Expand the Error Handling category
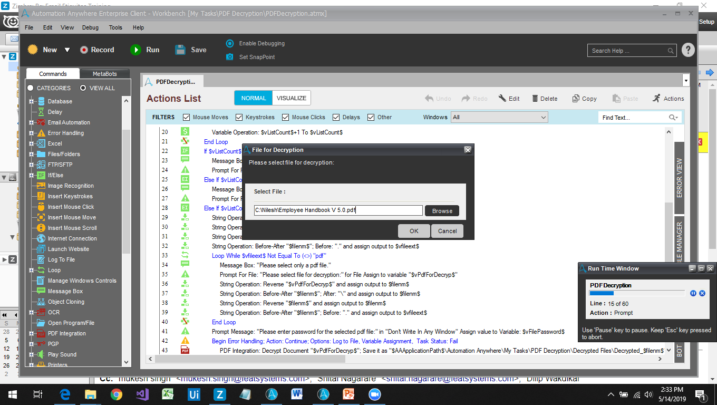717x405 pixels. click(32, 133)
